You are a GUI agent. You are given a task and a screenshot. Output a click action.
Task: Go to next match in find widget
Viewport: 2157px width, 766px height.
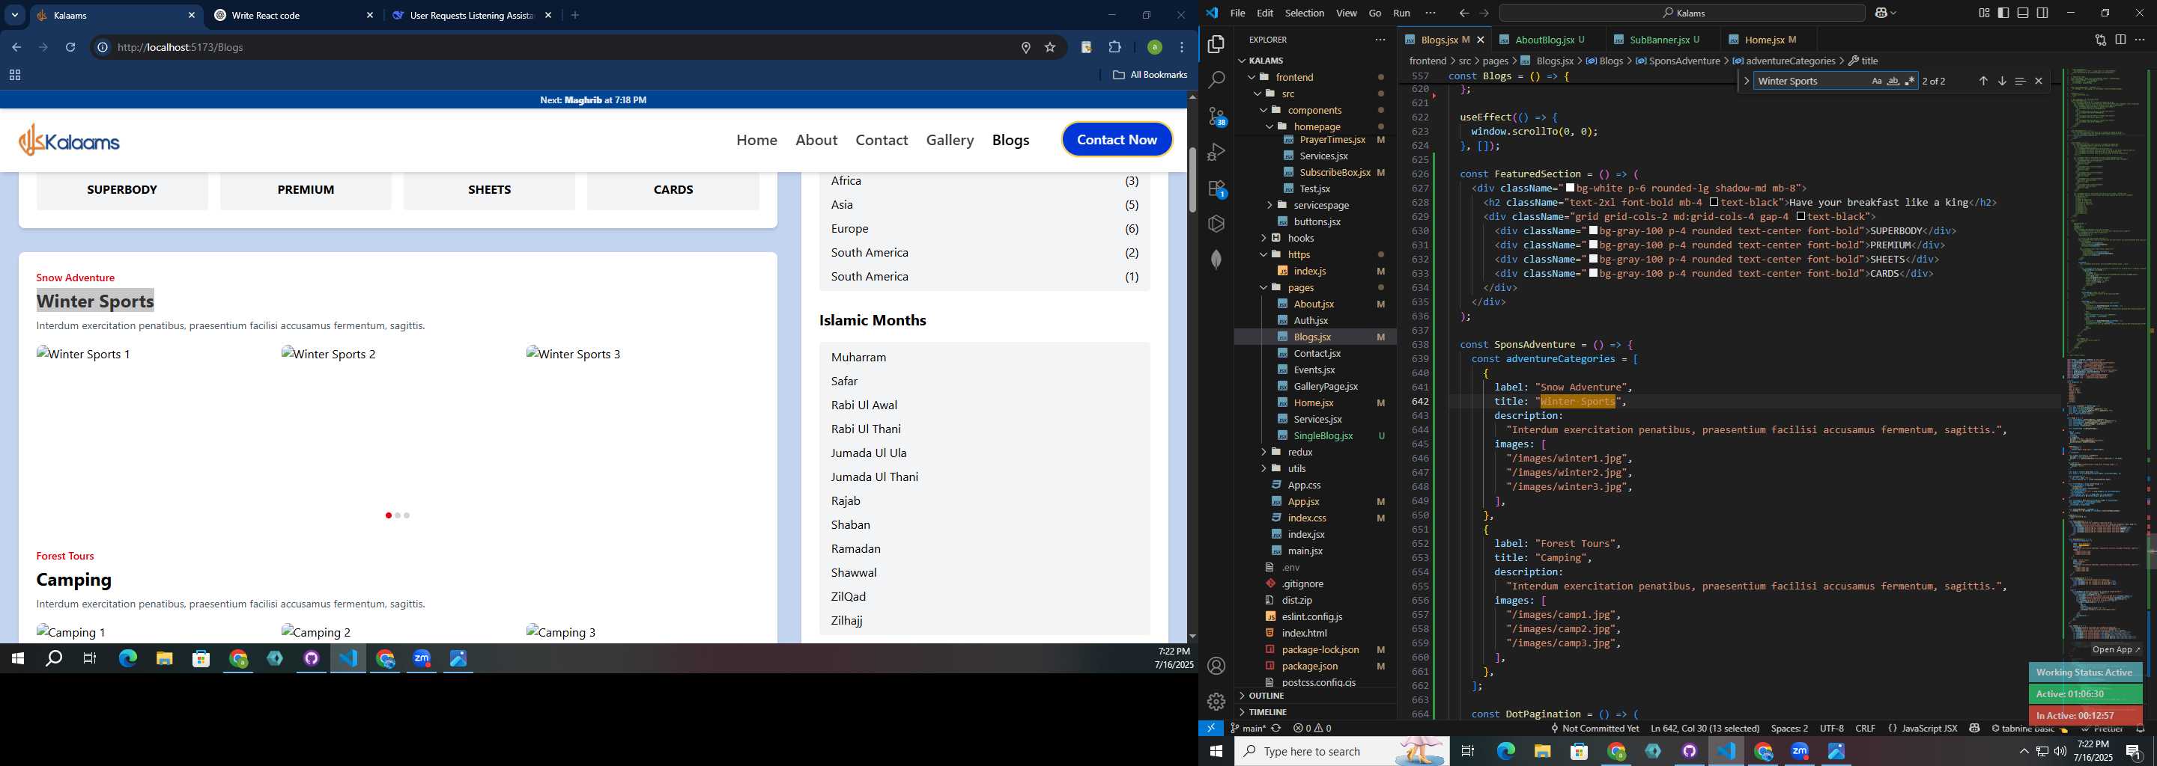[2002, 81]
